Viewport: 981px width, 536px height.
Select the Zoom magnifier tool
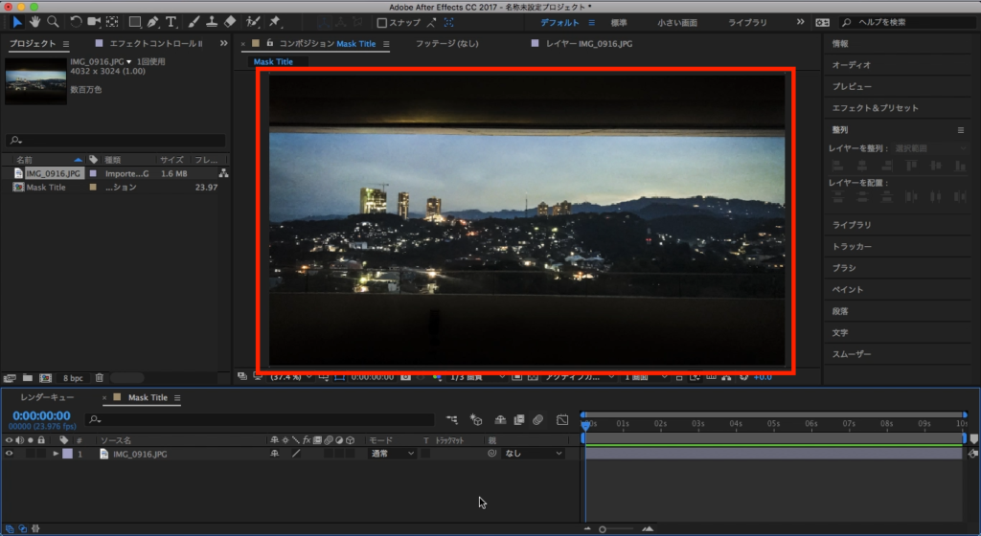[54, 21]
